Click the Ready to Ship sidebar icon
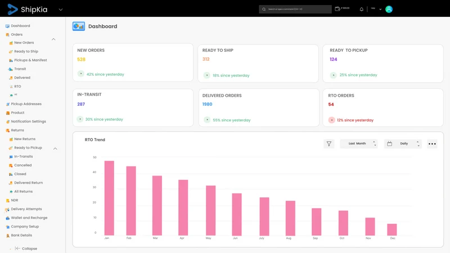The height and width of the screenshot is (253, 450). (11, 52)
